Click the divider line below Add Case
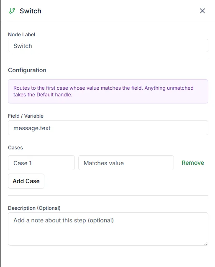Viewport: 215px width, 267px height. tap(108, 196)
